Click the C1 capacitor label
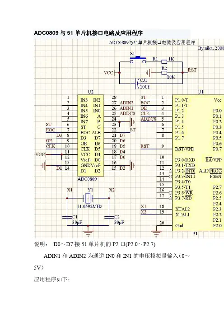 [x=75, y=217]
